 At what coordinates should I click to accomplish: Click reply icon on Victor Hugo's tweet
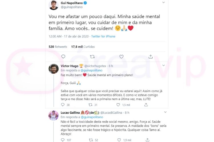point(63,105)
